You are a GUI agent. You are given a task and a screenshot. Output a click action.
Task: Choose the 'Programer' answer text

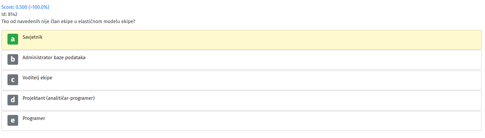34,118
